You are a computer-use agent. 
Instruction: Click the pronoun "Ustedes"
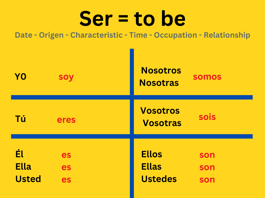[x=159, y=179]
